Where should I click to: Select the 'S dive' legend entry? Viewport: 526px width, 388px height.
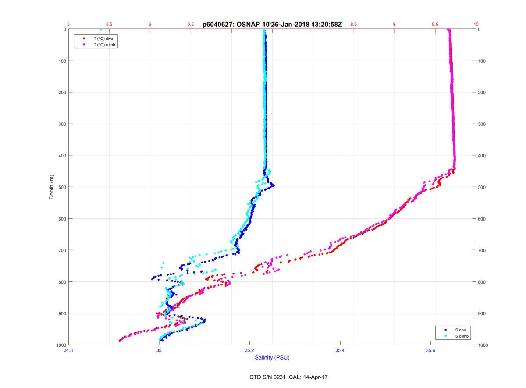tap(461, 329)
